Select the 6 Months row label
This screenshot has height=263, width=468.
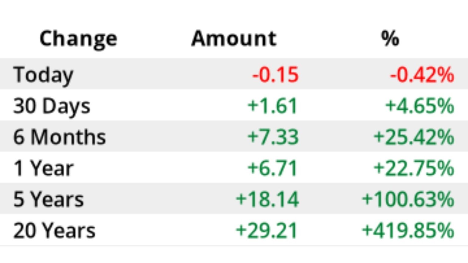[x=59, y=137]
